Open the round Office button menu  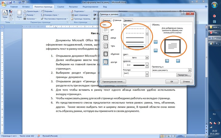pos(4,4)
